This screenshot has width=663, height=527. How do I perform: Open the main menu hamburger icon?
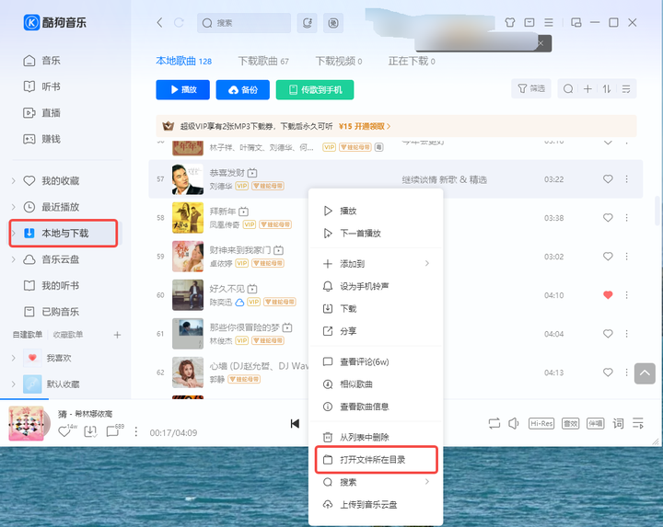click(549, 22)
